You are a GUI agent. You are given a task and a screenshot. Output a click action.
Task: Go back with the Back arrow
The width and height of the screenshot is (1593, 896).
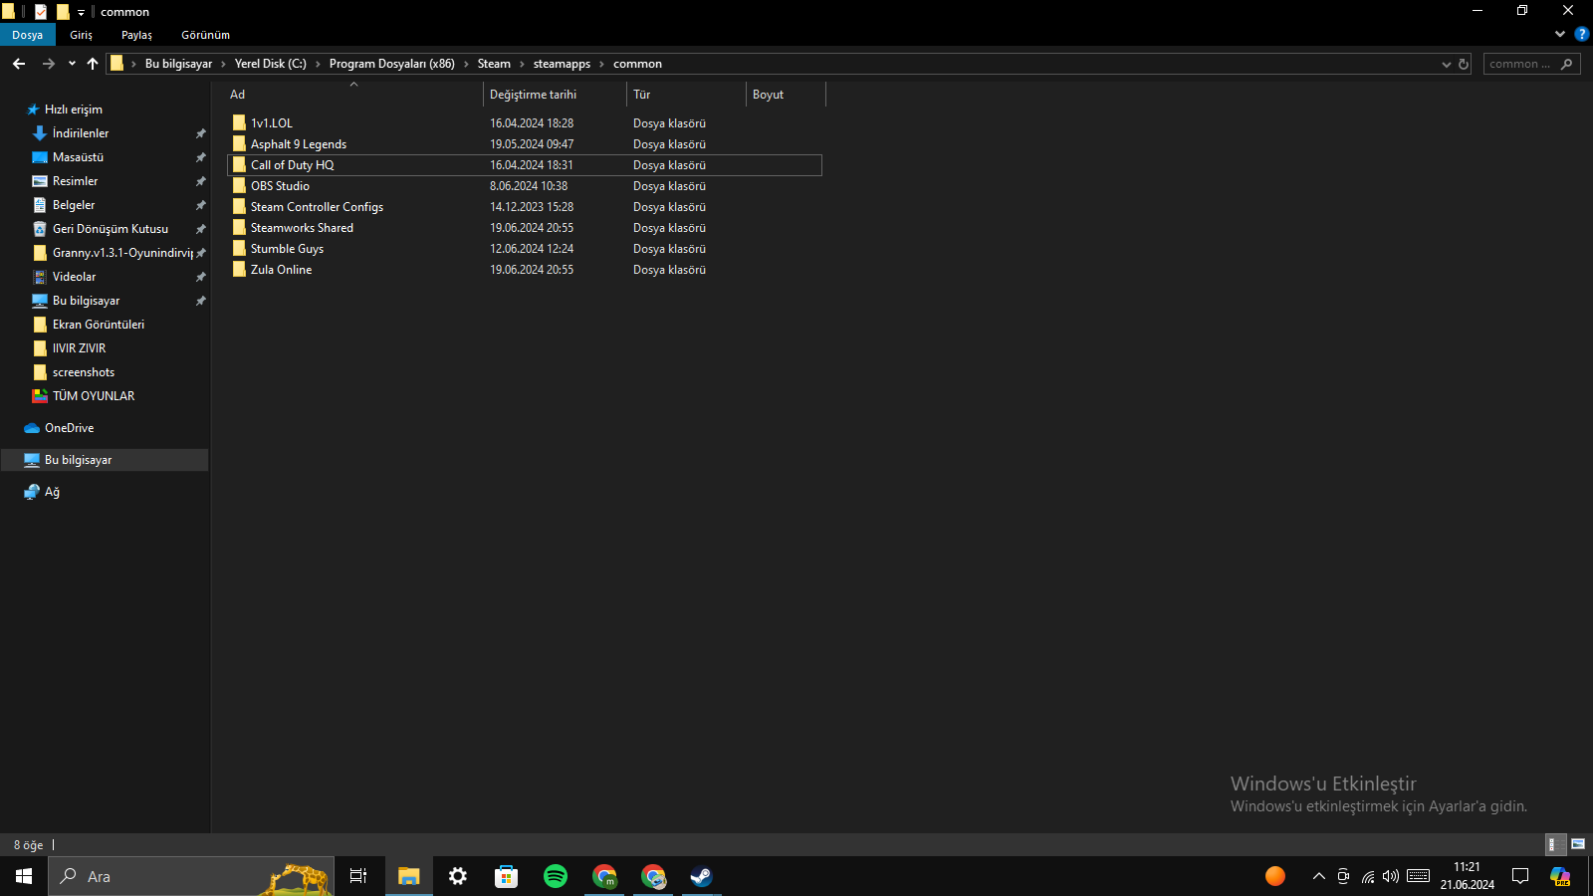click(19, 64)
